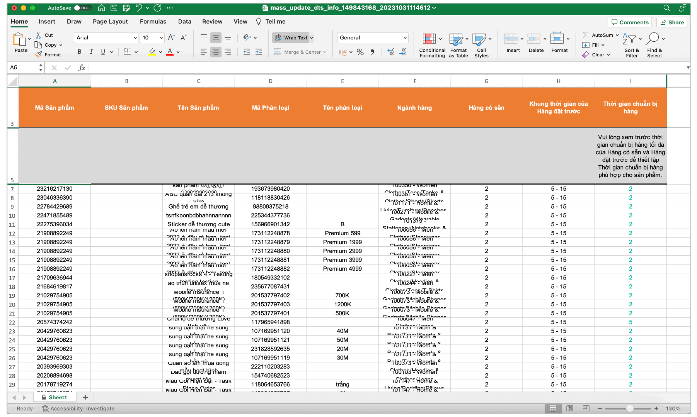The width and height of the screenshot is (697, 417).
Task: Apply percent style number format
Action: [x=360, y=52]
